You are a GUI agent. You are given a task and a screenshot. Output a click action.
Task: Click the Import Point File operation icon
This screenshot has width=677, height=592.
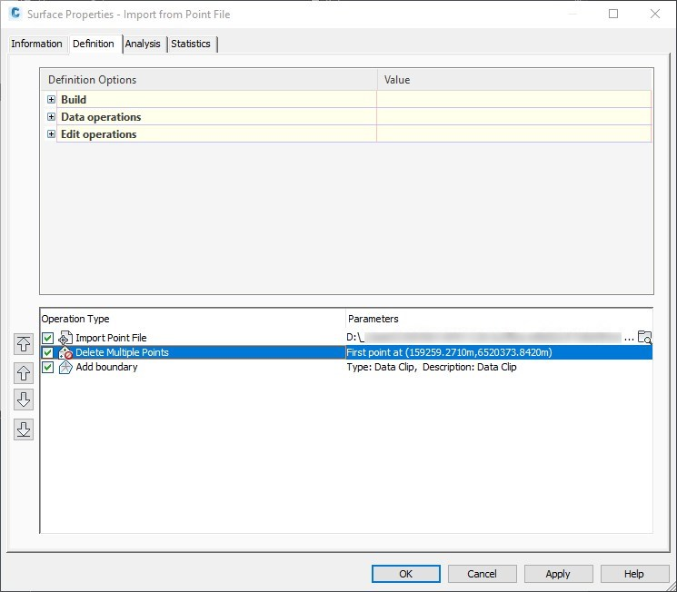point(65,338)
